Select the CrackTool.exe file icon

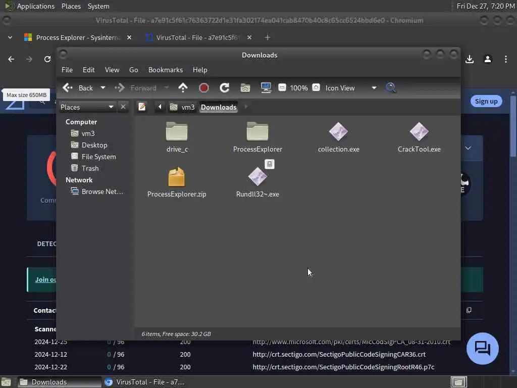click(419, 132)
